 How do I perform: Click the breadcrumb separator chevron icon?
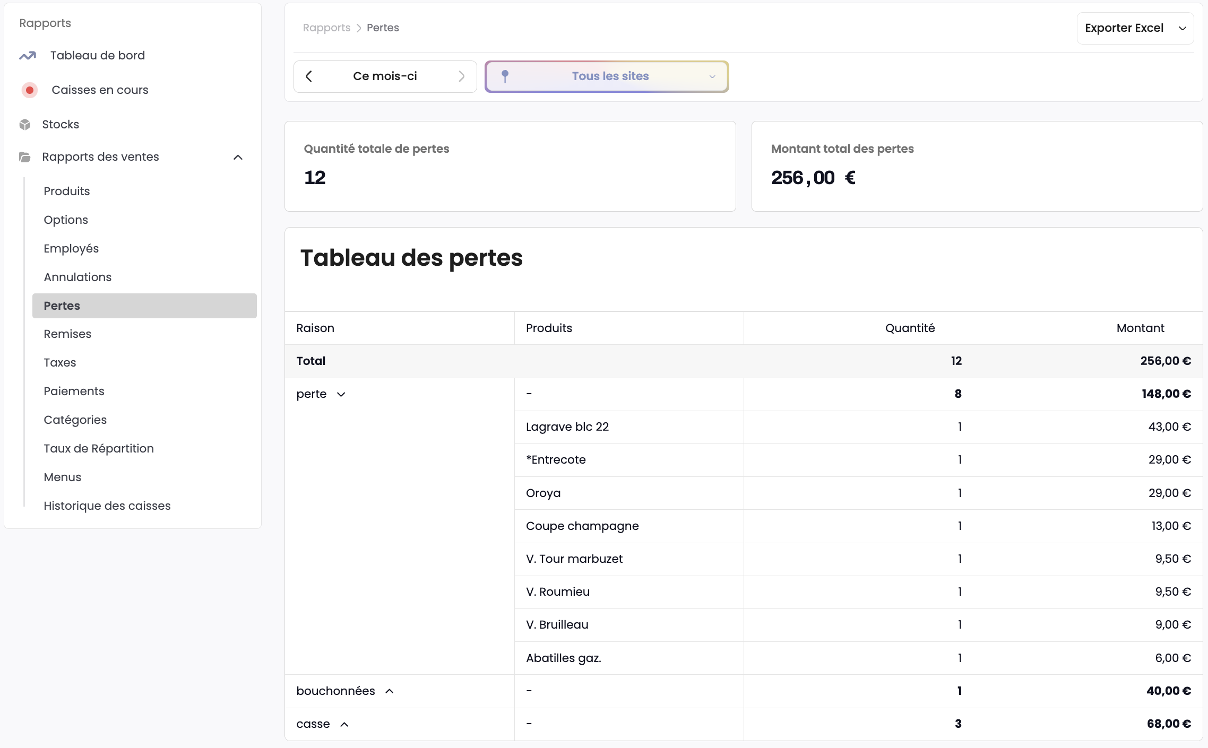pyautogui.click(x=359, y=28)
